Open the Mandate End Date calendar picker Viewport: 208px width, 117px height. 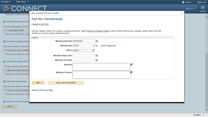click(97, 60)
